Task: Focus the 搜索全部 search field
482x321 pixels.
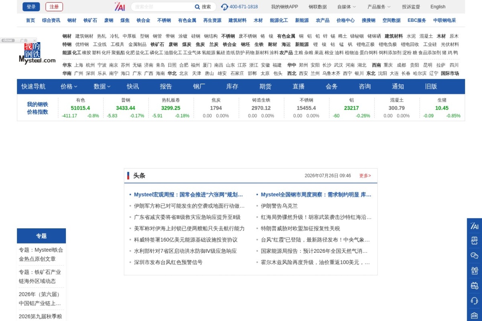Action: [x=161, y=7]
